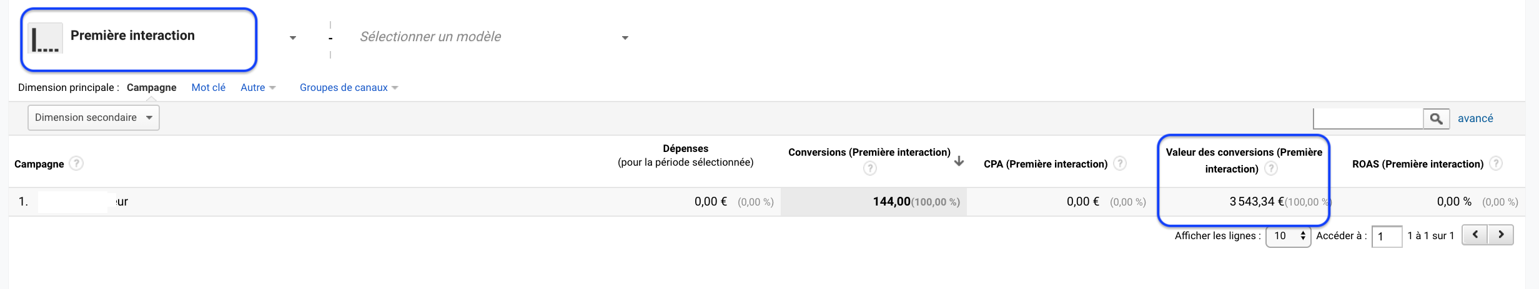The height and width of the screenshot is (289, 1539).
Task: Go to next page arrow
Action: pyautogui.click(x=1501, y=235)
